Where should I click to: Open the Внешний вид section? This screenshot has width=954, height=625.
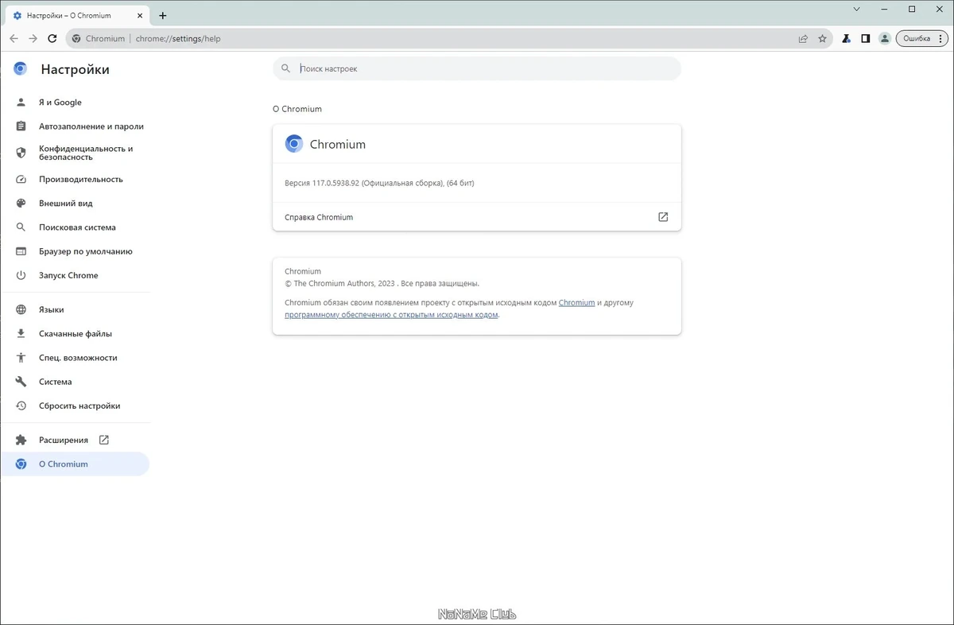point(75,204)
